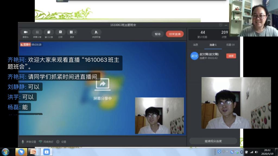278x156 pixels.
Task: Click the window share (窗口分享) icon
Action: 49,32
